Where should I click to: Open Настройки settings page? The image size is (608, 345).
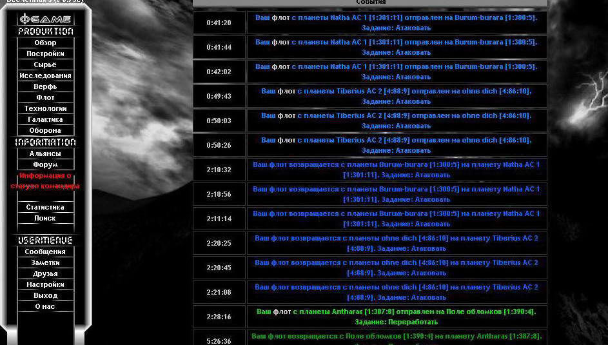point(45,284)
